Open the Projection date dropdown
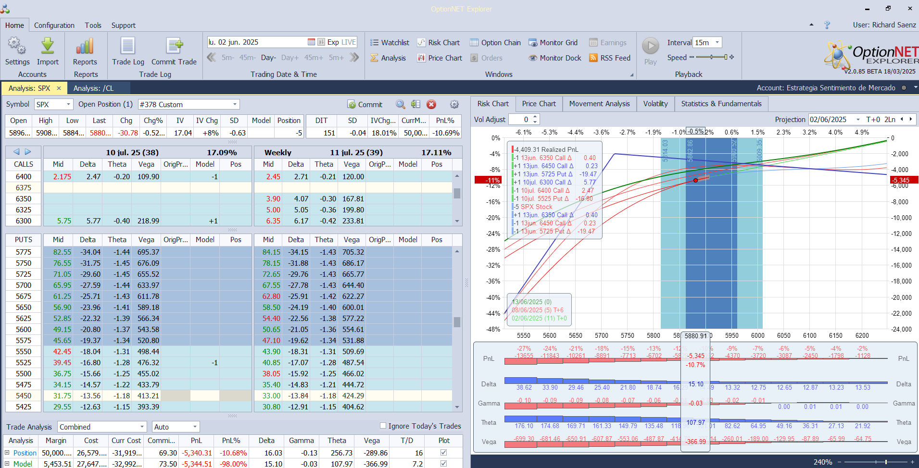The image size is (919, 468). (x=858, y=119)
